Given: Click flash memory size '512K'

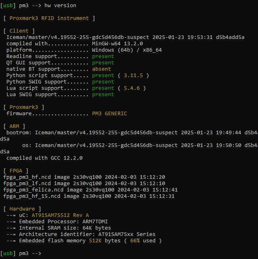Looking at the screenshot, I should point(95,241).
